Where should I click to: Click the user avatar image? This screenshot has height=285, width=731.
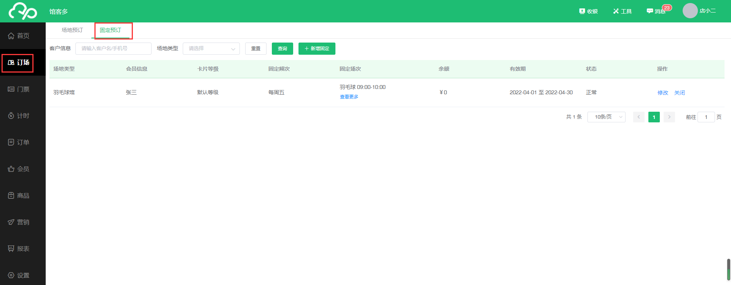point(690,11)
